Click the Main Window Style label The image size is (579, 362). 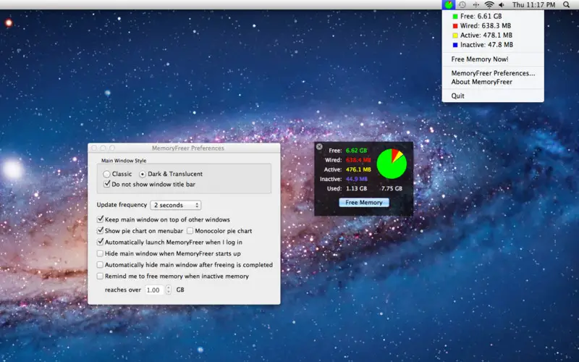pos(124,161)
